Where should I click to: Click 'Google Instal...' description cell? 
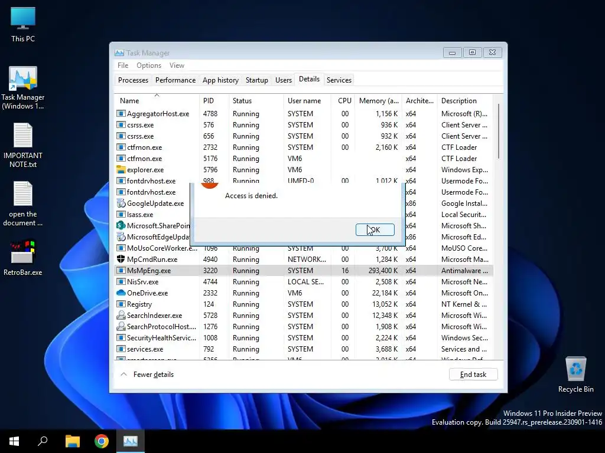click(x=464, y=203)
